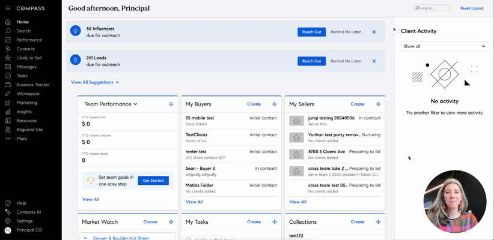The image size is (494, 240).
Task: Click the Marketing icon in sidebar
Action: coord(8,103)
